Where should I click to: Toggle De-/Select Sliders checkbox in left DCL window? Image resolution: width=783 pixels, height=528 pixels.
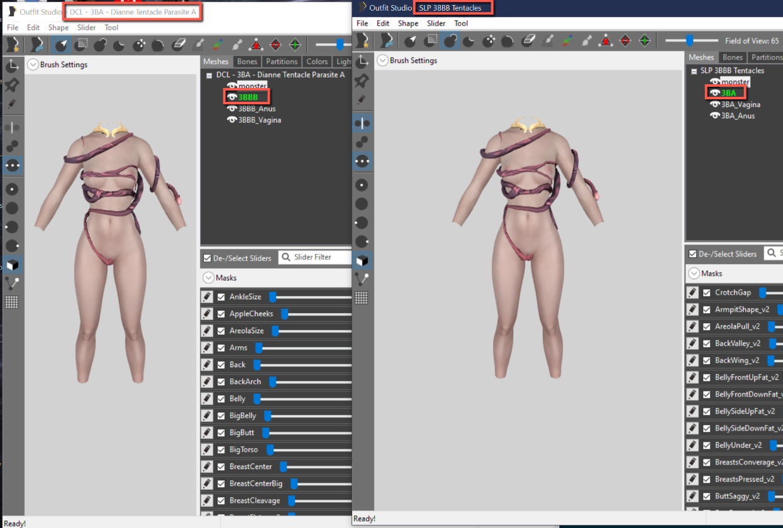[x=208, y=258]
